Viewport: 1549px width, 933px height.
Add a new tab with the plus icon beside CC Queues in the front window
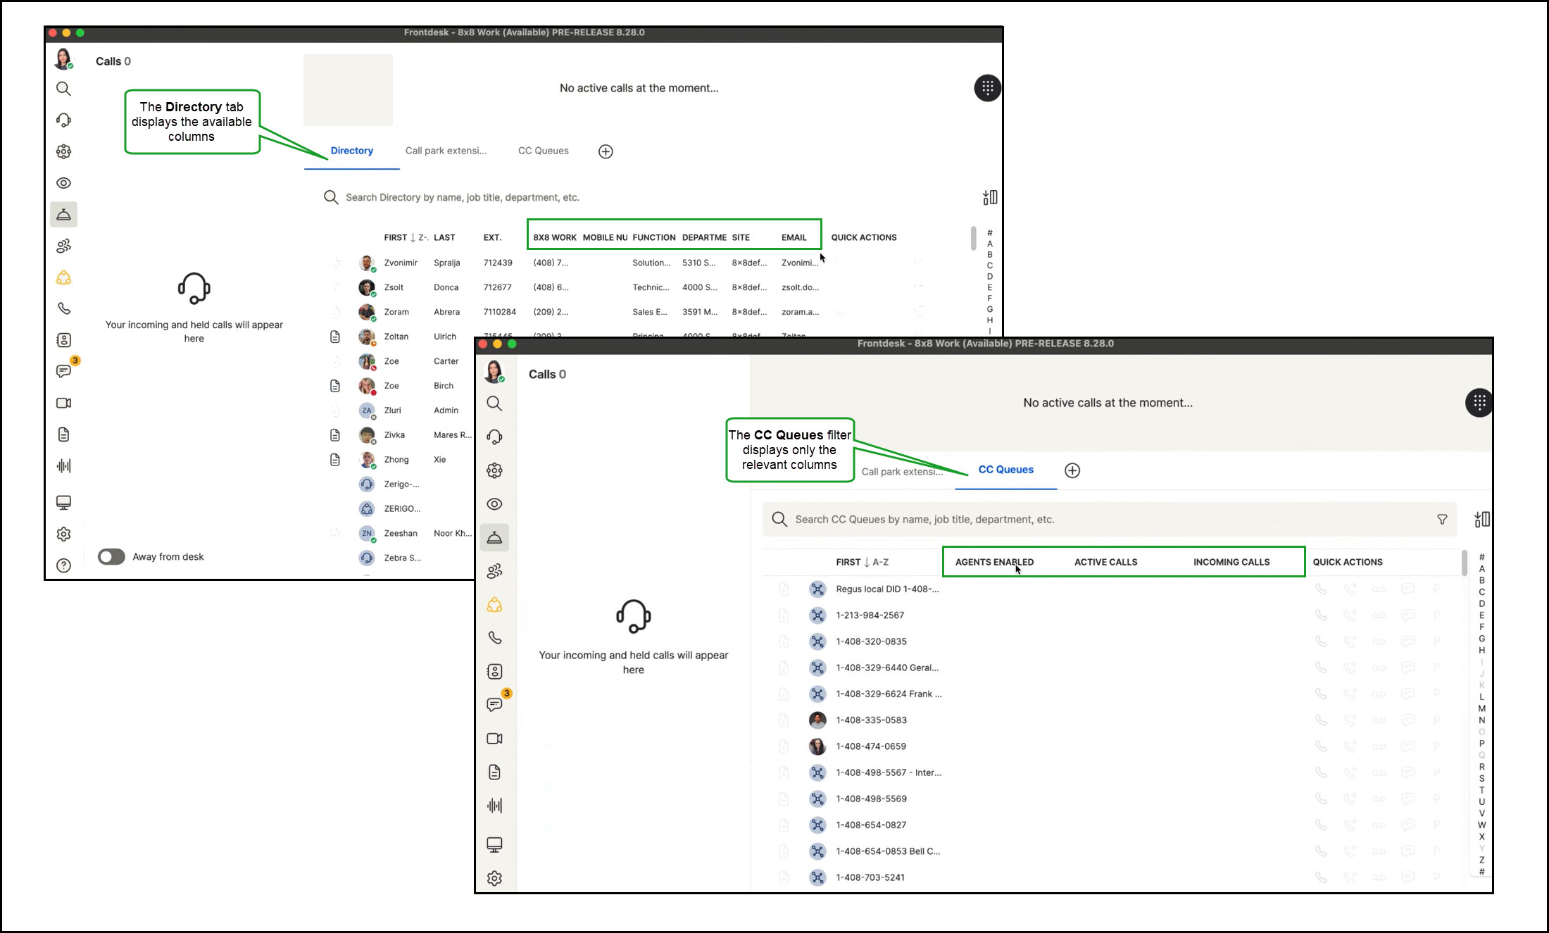coord(1072,470)
